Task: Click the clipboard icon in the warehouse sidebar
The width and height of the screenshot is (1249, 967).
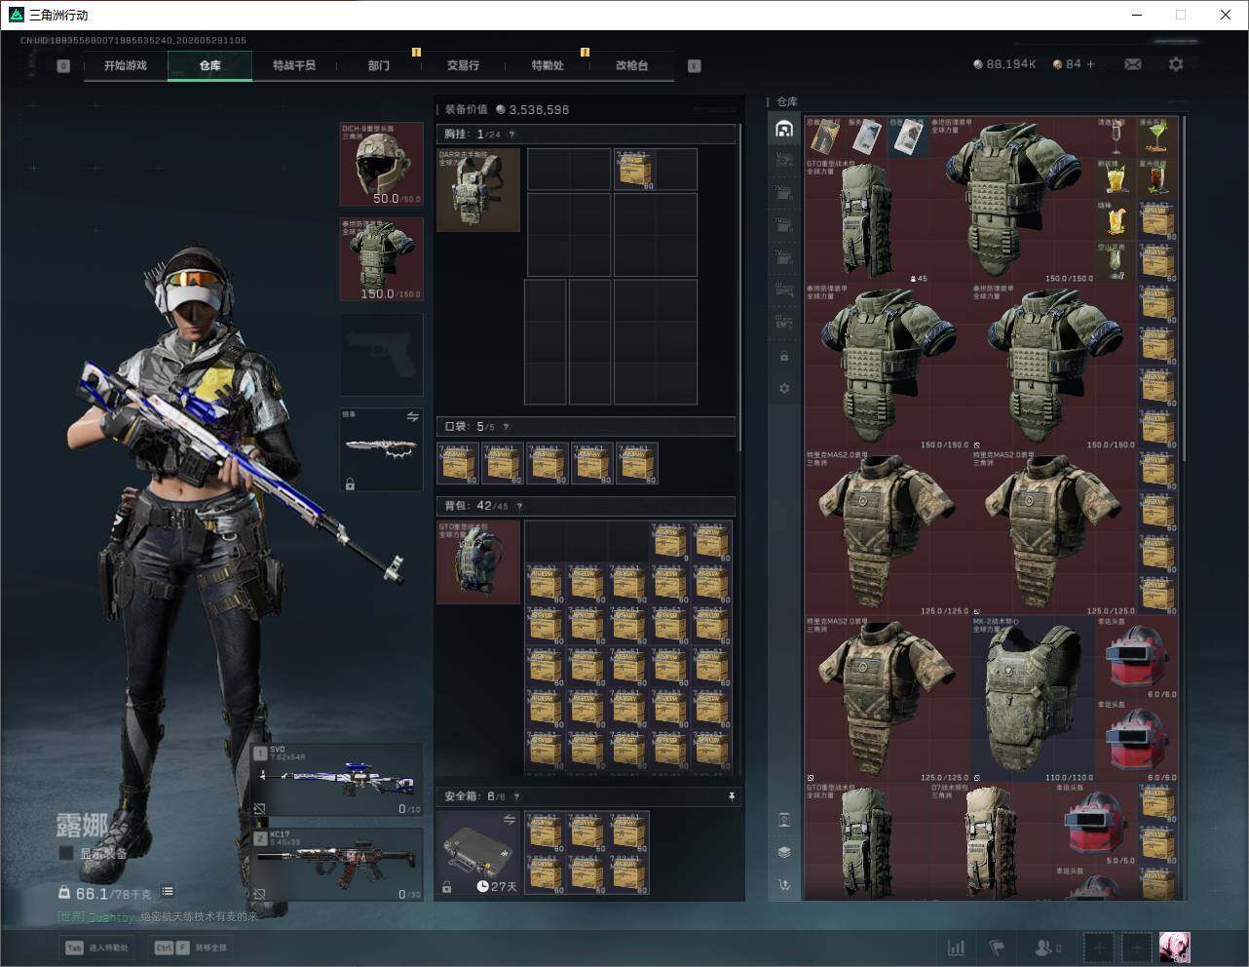Action: 784,820
